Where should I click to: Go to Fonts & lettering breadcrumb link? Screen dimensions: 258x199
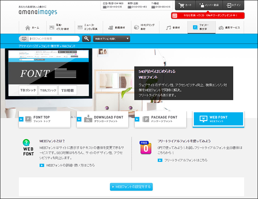50,46
